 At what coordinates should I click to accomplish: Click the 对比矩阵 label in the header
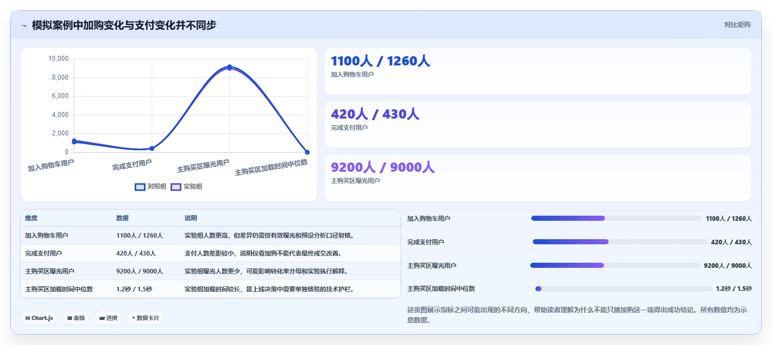(x=737, y=25)
